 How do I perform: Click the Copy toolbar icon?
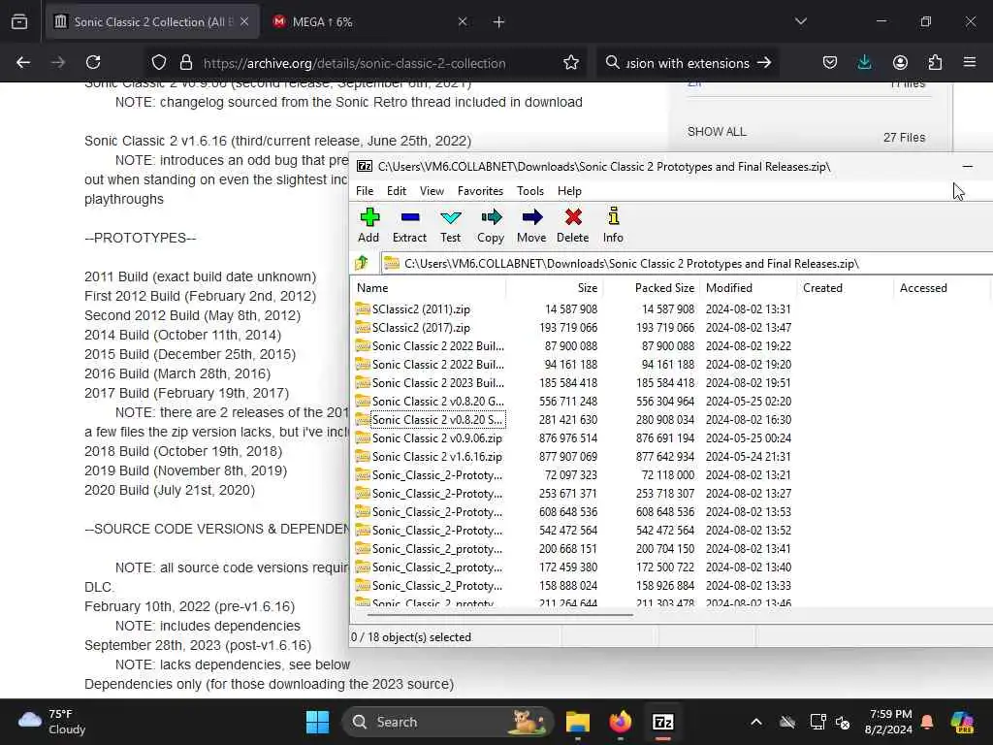pos(491,225)
